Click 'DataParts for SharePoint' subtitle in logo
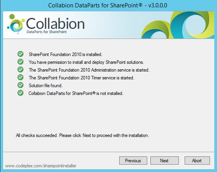The height and width of the screenshot is (172, 217). pyautogui.click(x=47, y=32)
